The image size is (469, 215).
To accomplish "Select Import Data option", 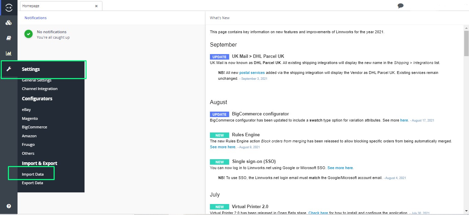I will 33,174.
